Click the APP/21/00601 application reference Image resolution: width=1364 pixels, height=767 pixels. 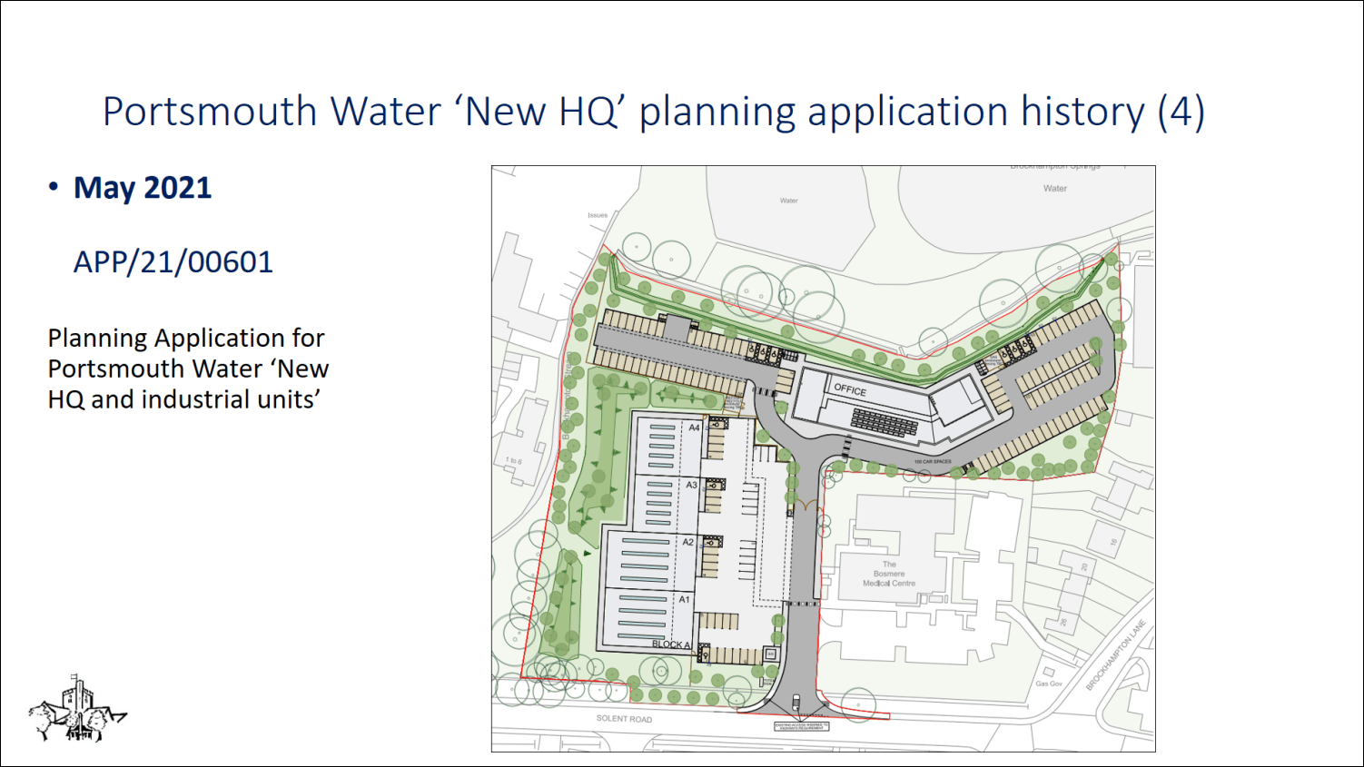(x=173, y=262)
